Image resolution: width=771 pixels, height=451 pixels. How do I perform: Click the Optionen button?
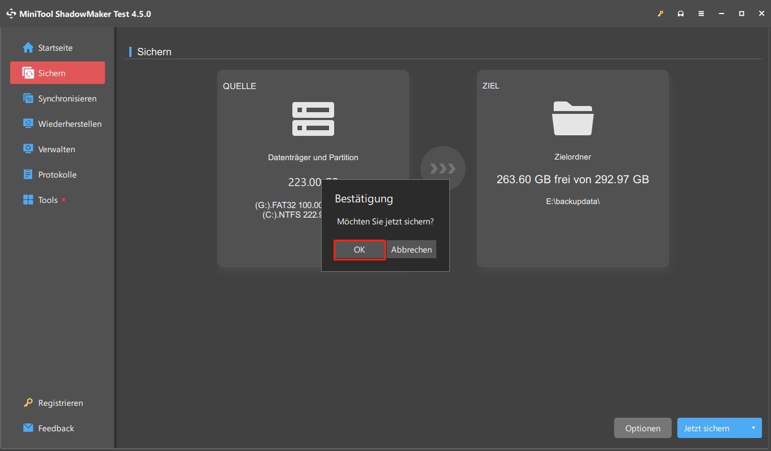pyautogui.click(x=643, y=428)
